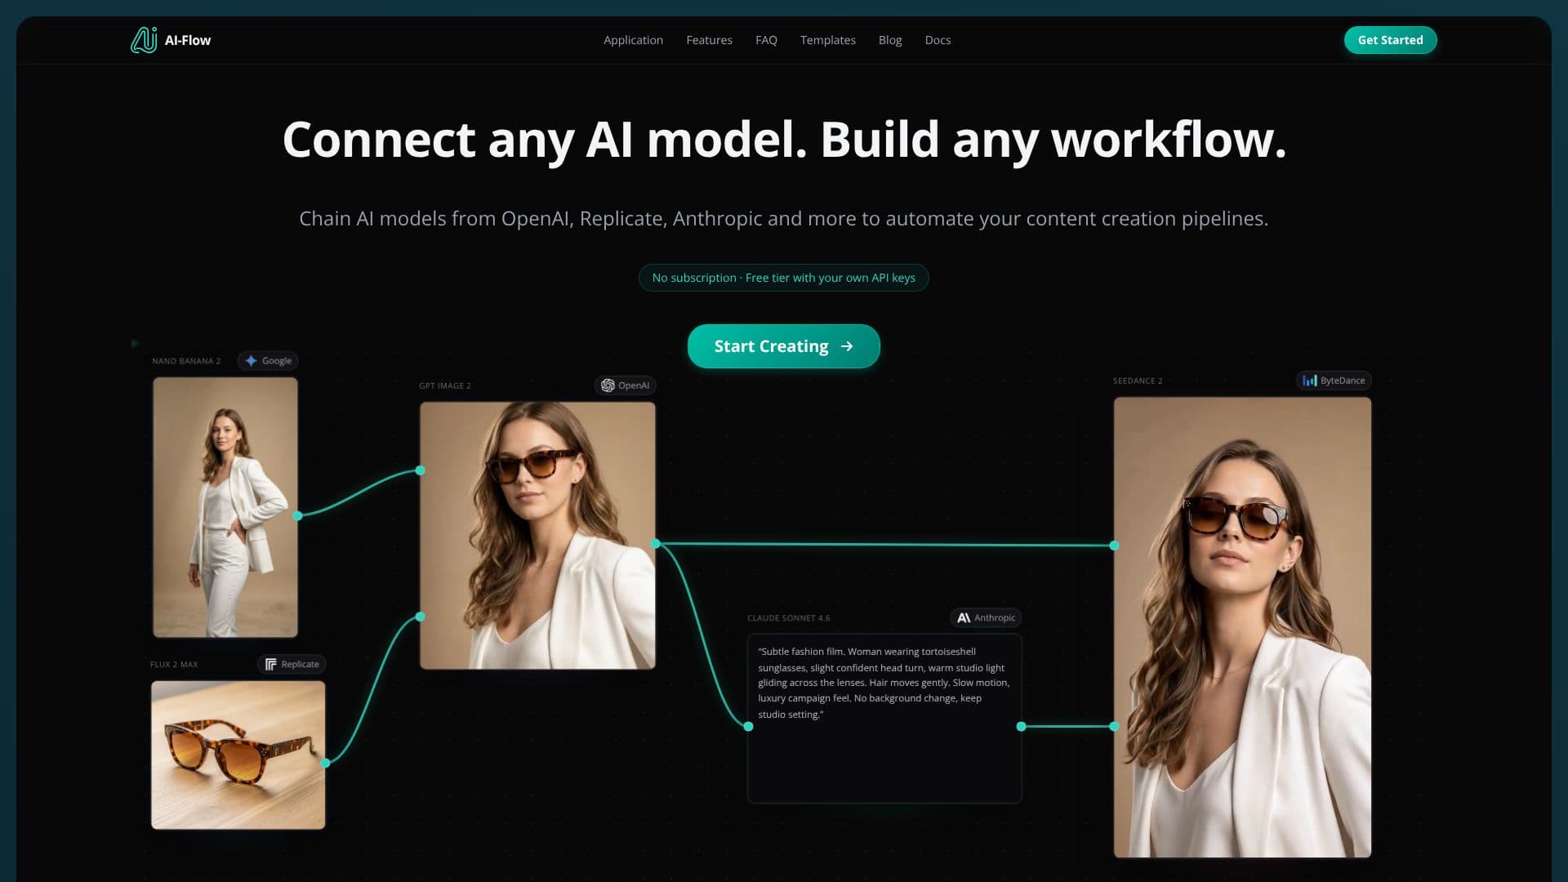
Task: Open the Application menu item
Action: (633, 40)
